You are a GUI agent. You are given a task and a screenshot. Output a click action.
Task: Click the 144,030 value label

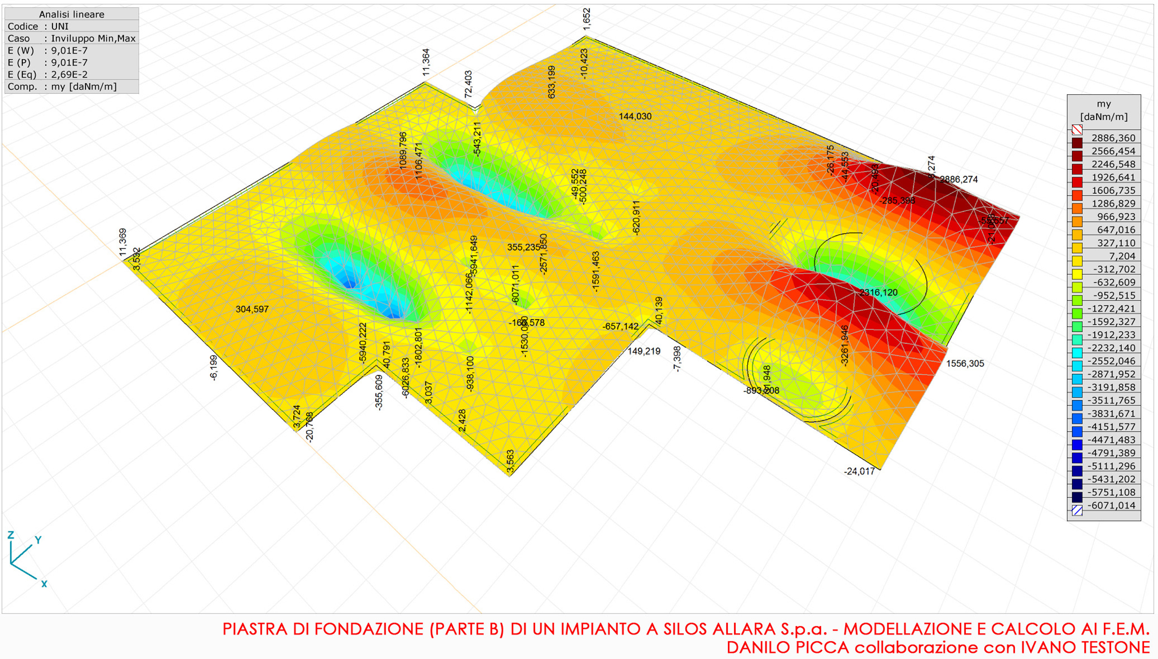point(635,116)
